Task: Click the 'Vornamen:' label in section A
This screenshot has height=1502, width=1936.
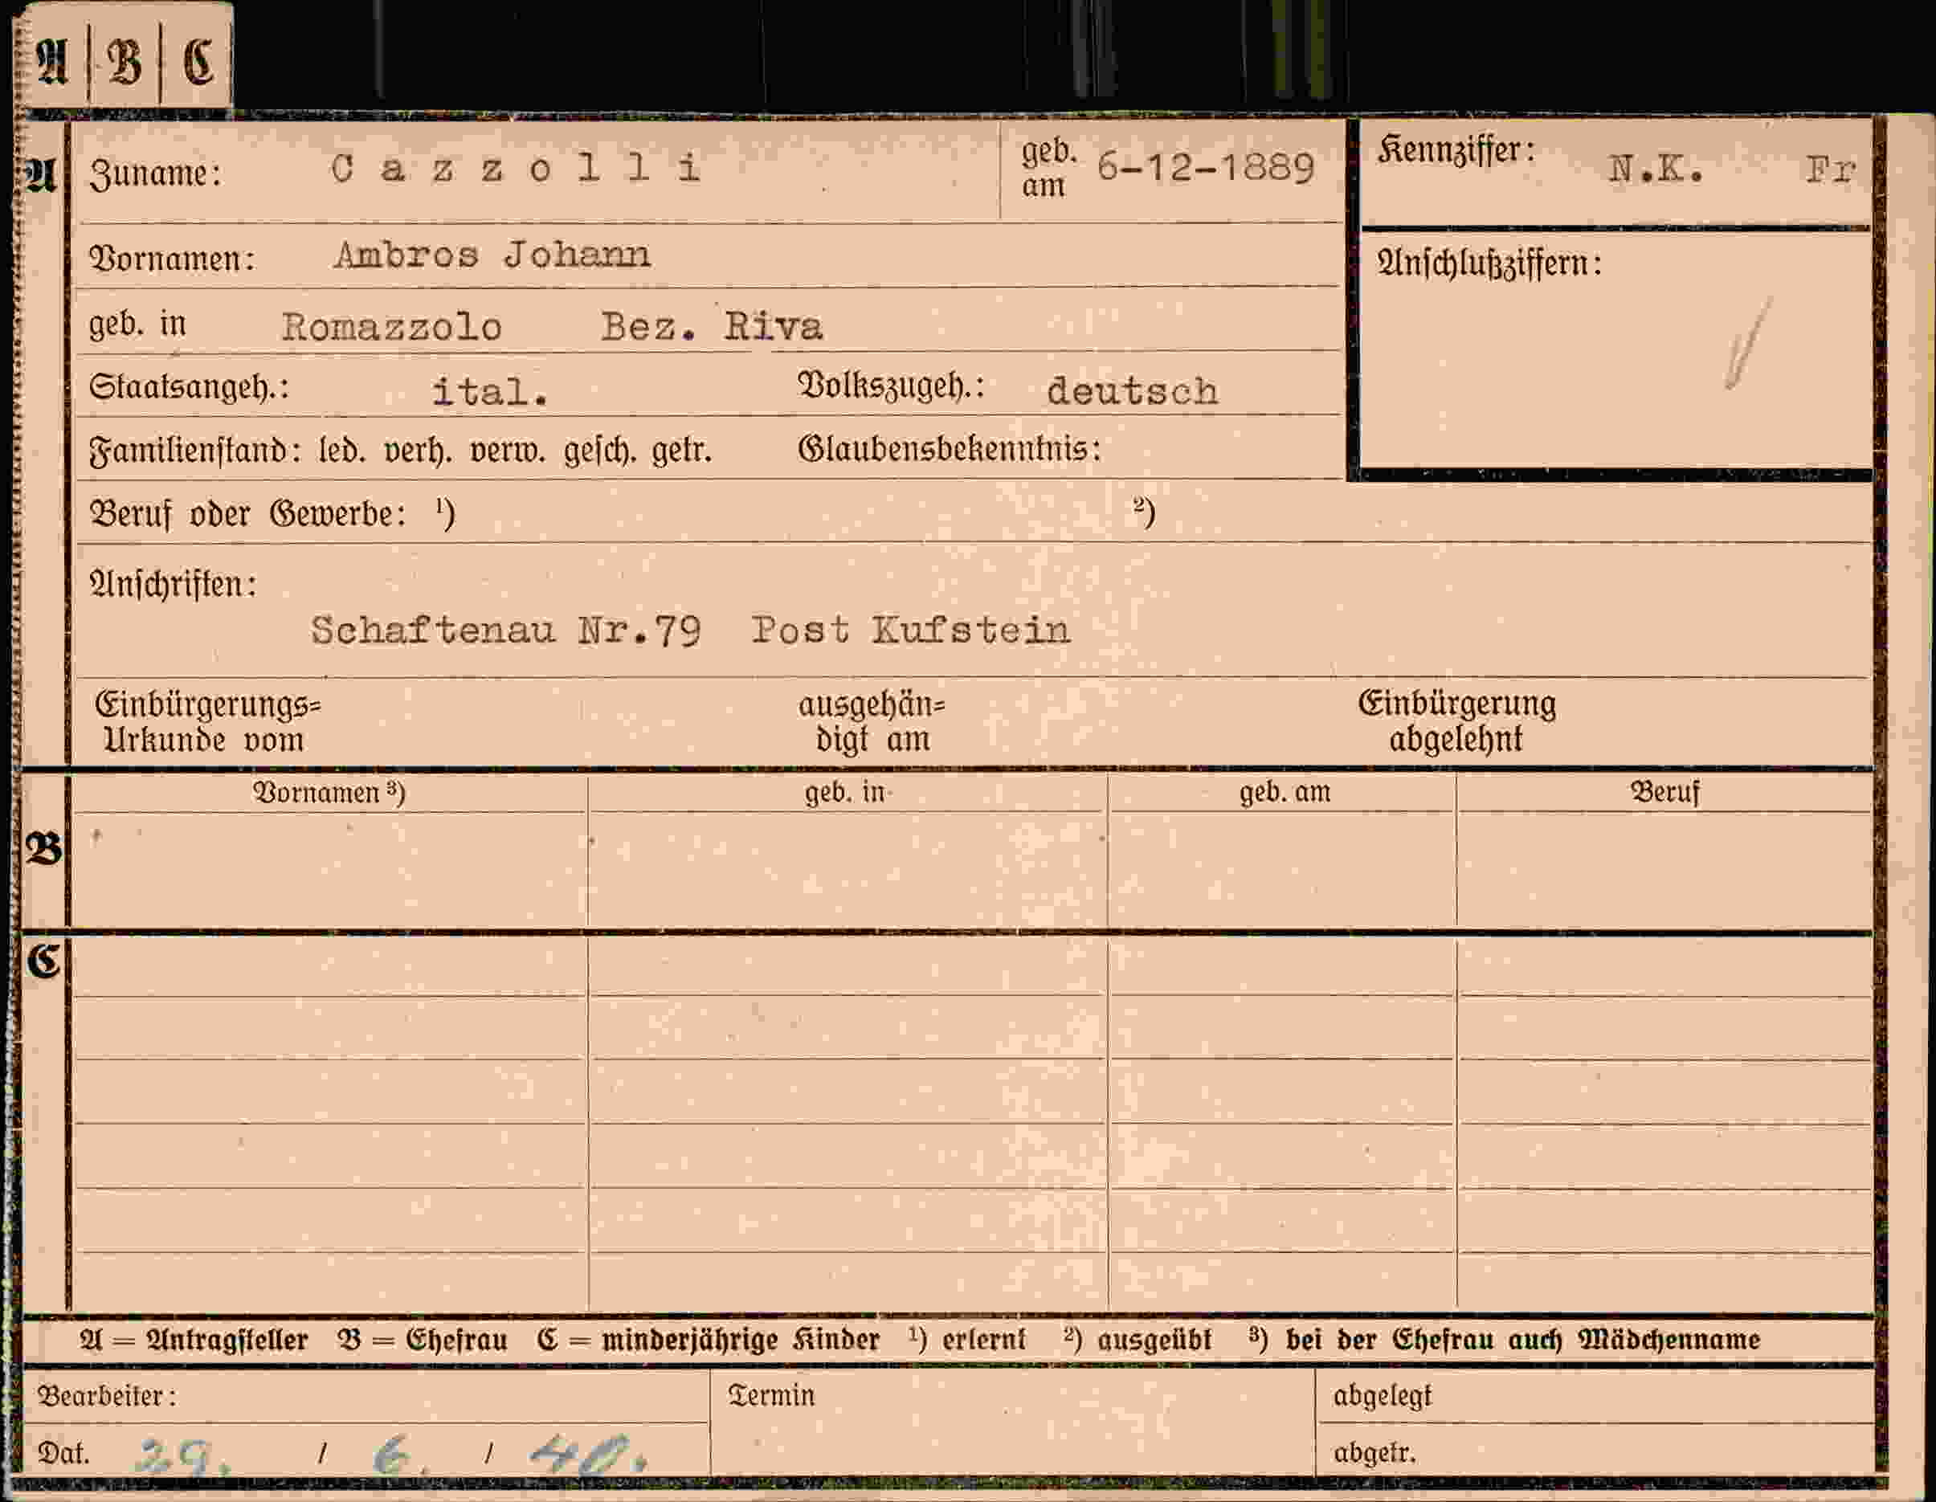Action: click(x=172, y=258)
